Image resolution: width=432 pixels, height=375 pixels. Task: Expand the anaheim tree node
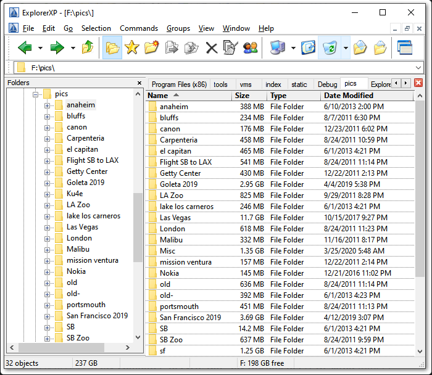[x=47, y=105]
